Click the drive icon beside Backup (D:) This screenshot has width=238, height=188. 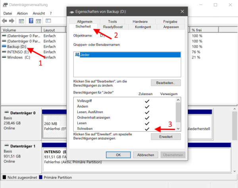tap(4, 46)
